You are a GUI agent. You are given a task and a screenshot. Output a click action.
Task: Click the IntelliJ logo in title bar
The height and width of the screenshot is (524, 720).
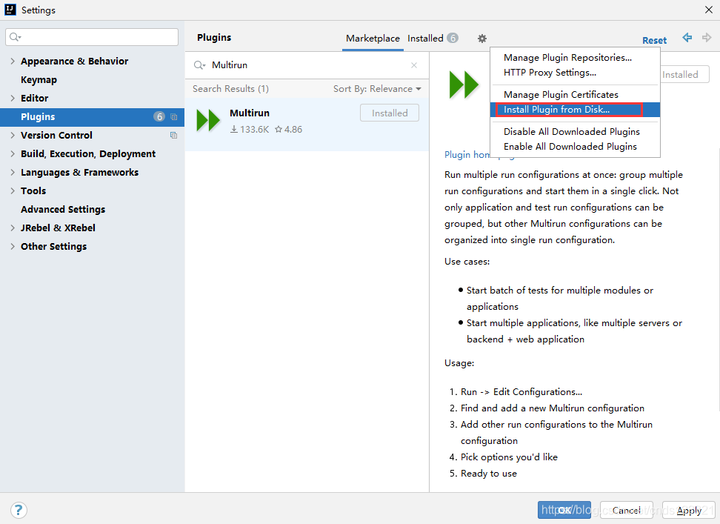[10, 10]
